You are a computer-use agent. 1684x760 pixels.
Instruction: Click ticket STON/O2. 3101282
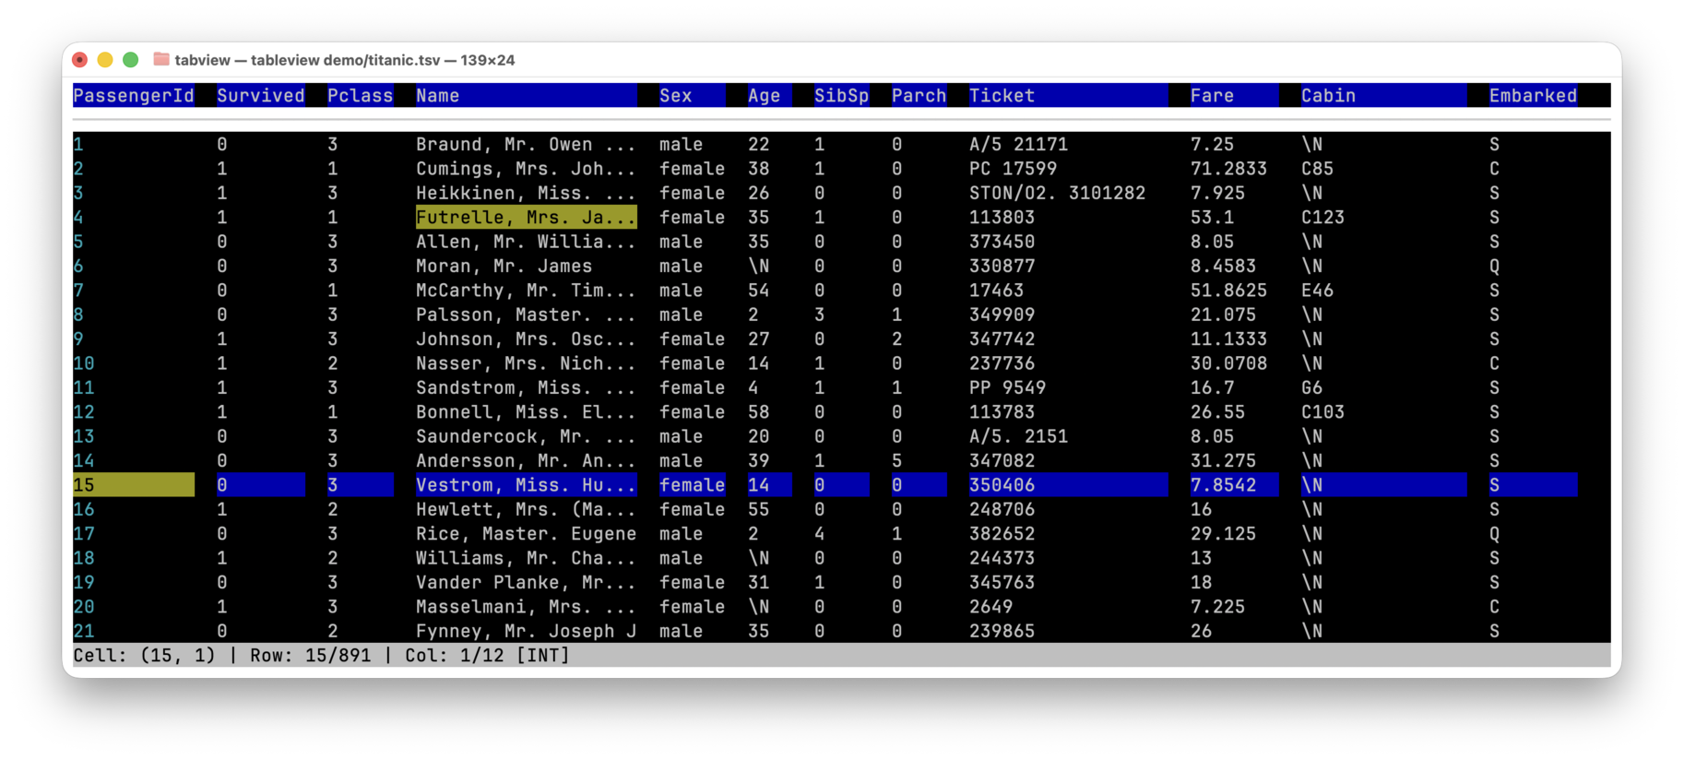click(x=1057, y=193)
